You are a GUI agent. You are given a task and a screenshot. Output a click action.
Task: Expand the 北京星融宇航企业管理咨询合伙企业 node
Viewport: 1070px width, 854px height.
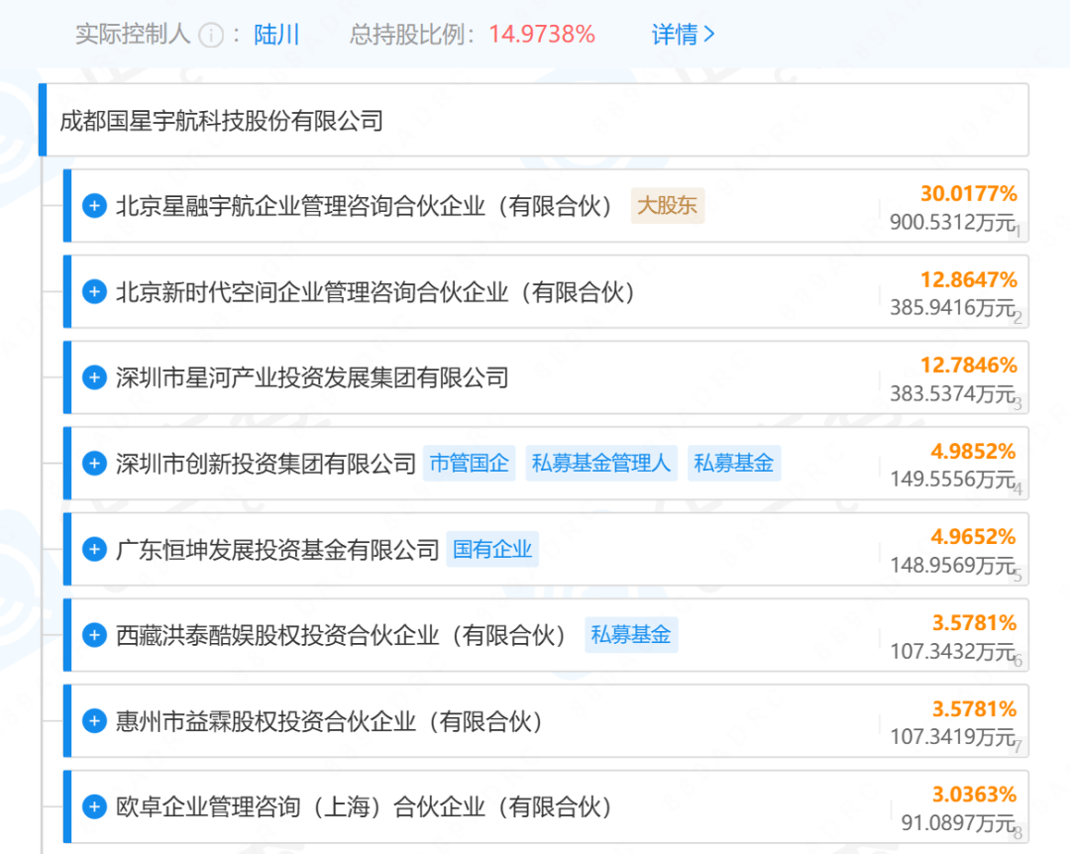(x=94, y=205)
